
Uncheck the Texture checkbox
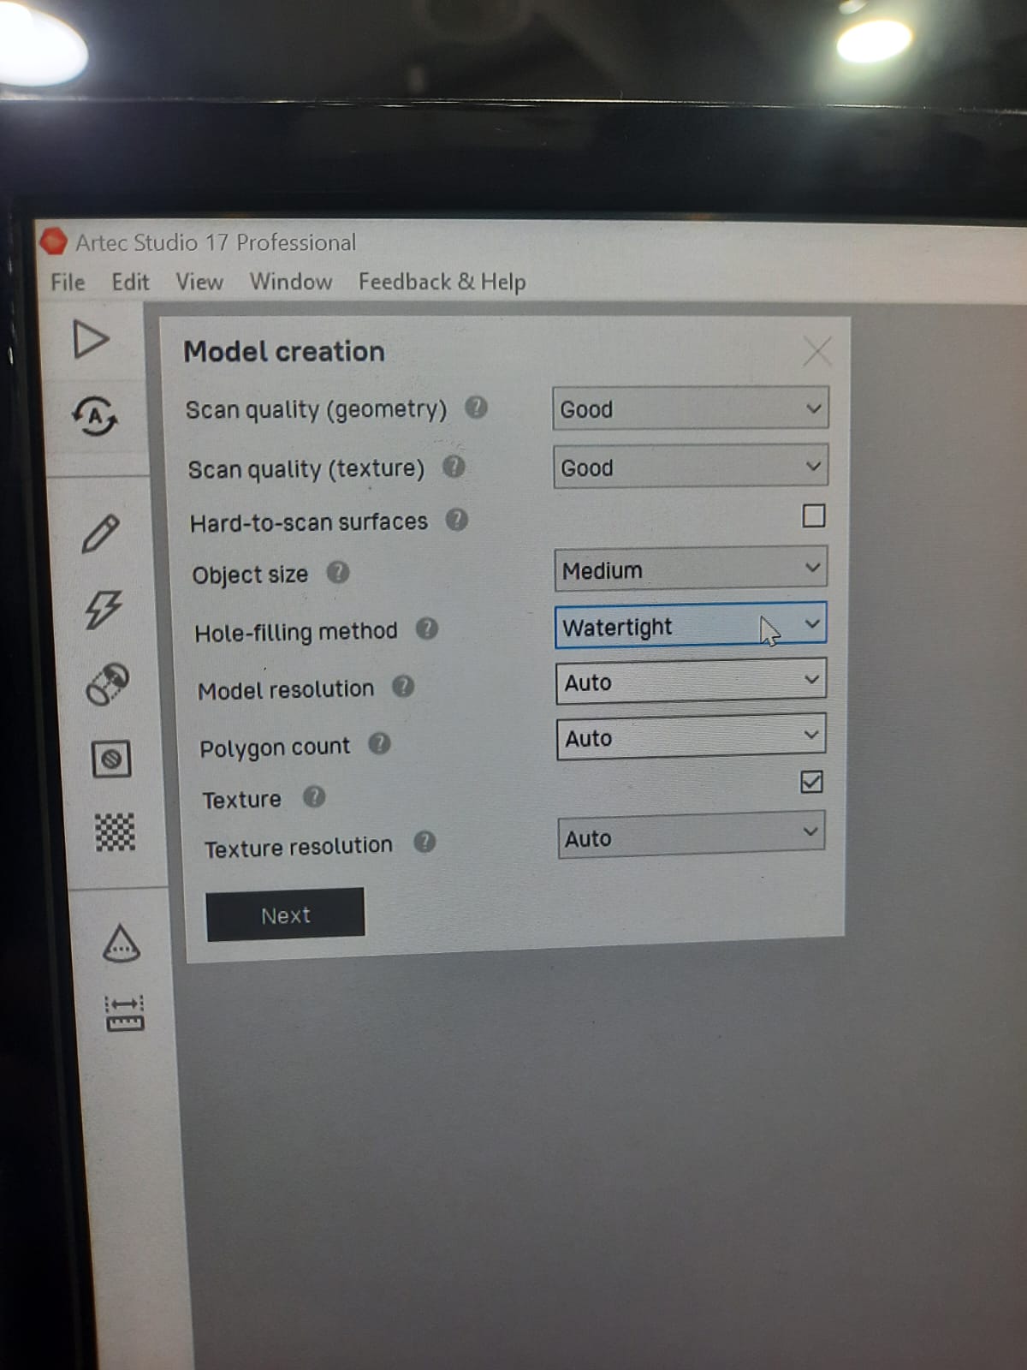tap(811, 782)
